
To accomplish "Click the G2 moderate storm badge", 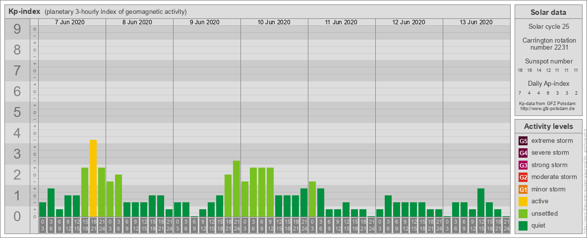I will pyautogui.click(x=523, y=177).
